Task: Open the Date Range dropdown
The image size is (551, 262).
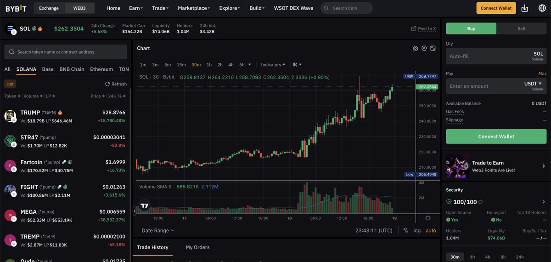Action: [158, 230]
